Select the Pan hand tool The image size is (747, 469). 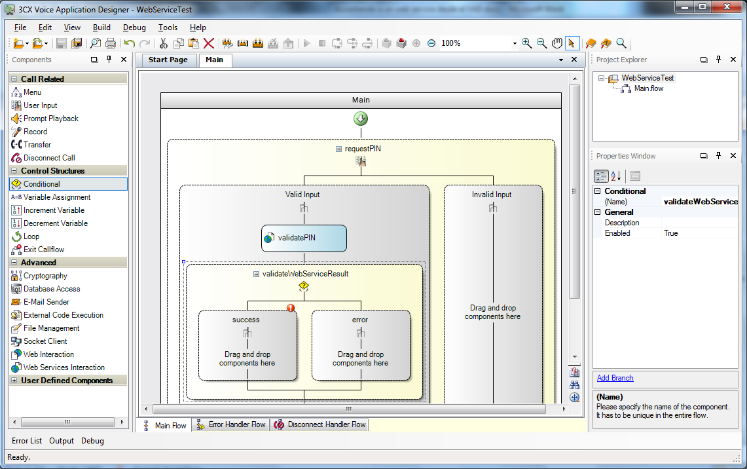tap(556, 43)
